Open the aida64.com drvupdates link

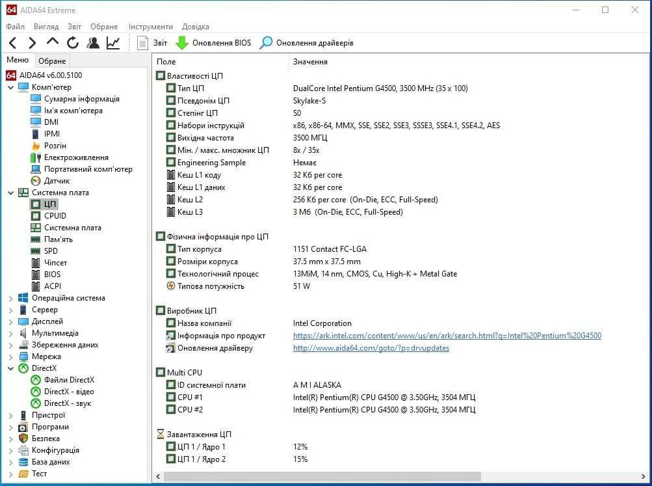(371, 348)
